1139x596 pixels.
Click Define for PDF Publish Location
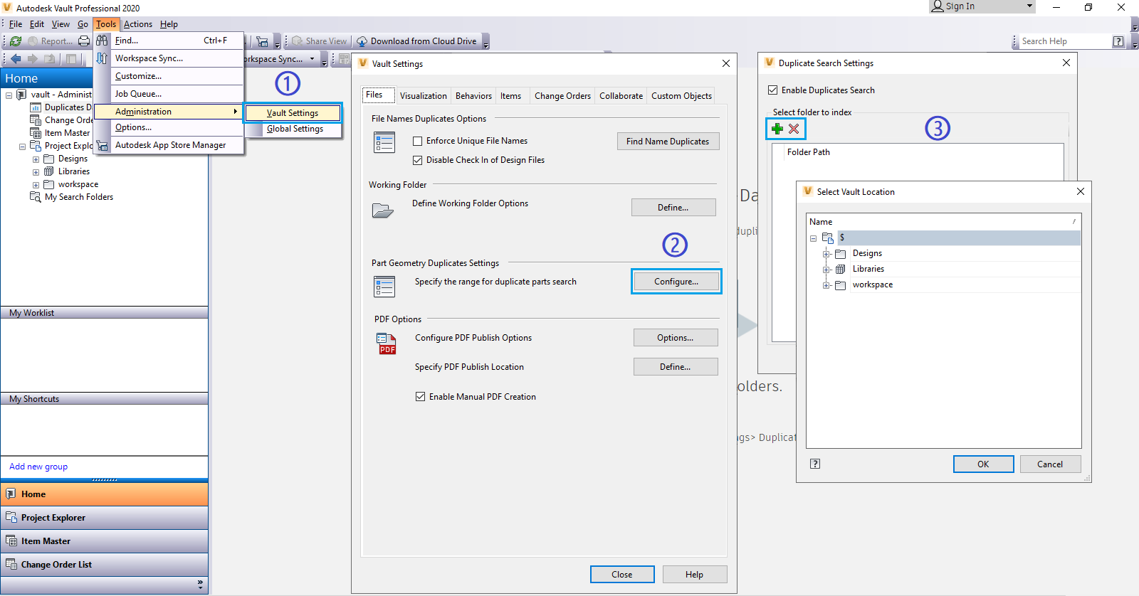pos(676,367)
